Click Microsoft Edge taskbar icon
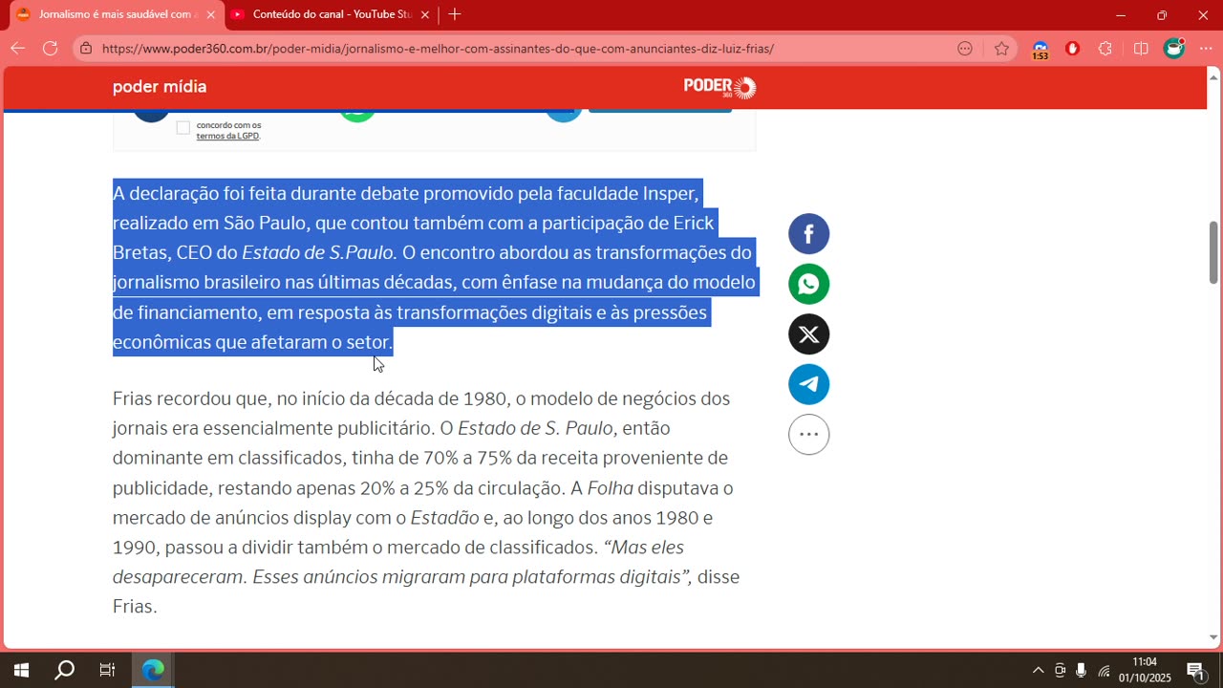 tap(153, 670)
